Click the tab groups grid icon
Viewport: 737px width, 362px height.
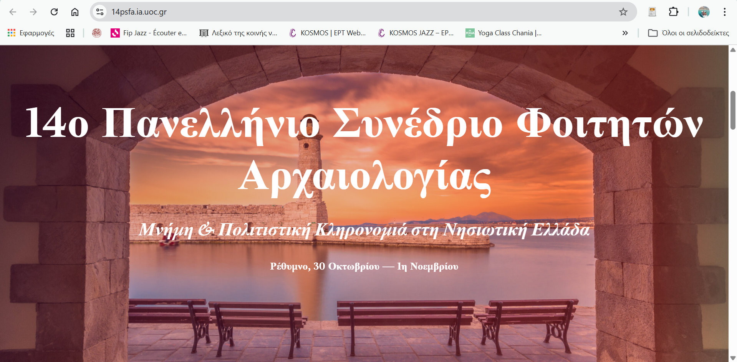pyautogui.click(x=70, y=33)
